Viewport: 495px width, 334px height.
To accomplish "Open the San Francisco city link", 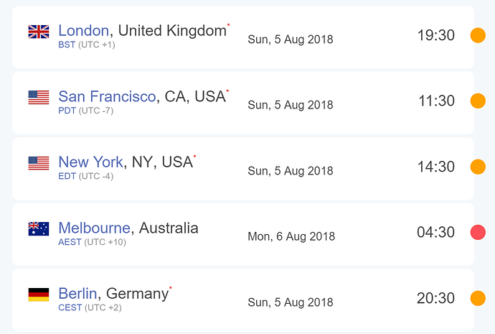I will pos(107,96).
